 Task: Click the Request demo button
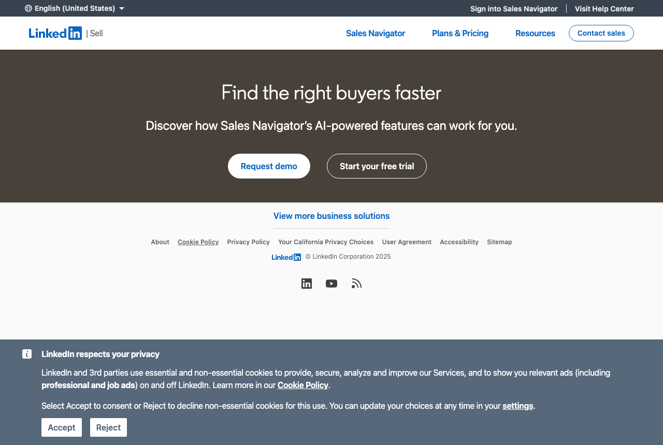[269, 166]
